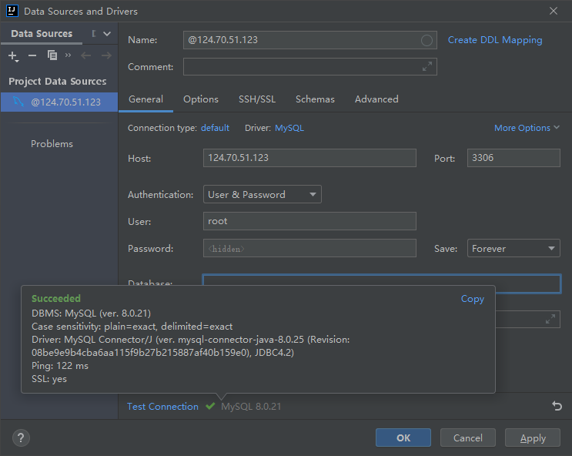This screenshot has height=456, width=572.
Task: Open the Save password dropdown
Action: pos(513,248)
